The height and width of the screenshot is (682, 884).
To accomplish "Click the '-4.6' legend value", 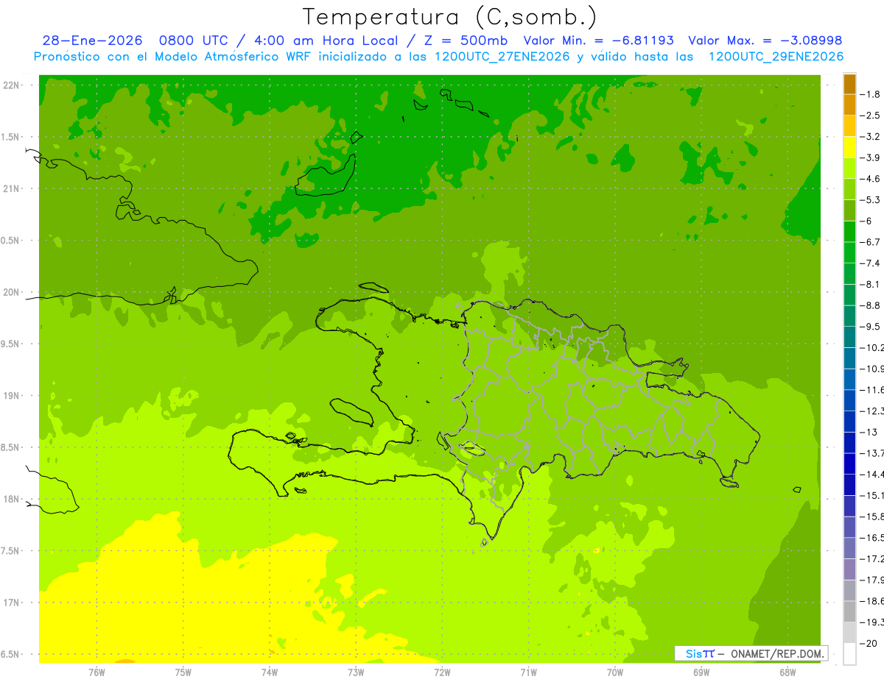I will pyautogui.click(x=870, y=179).
